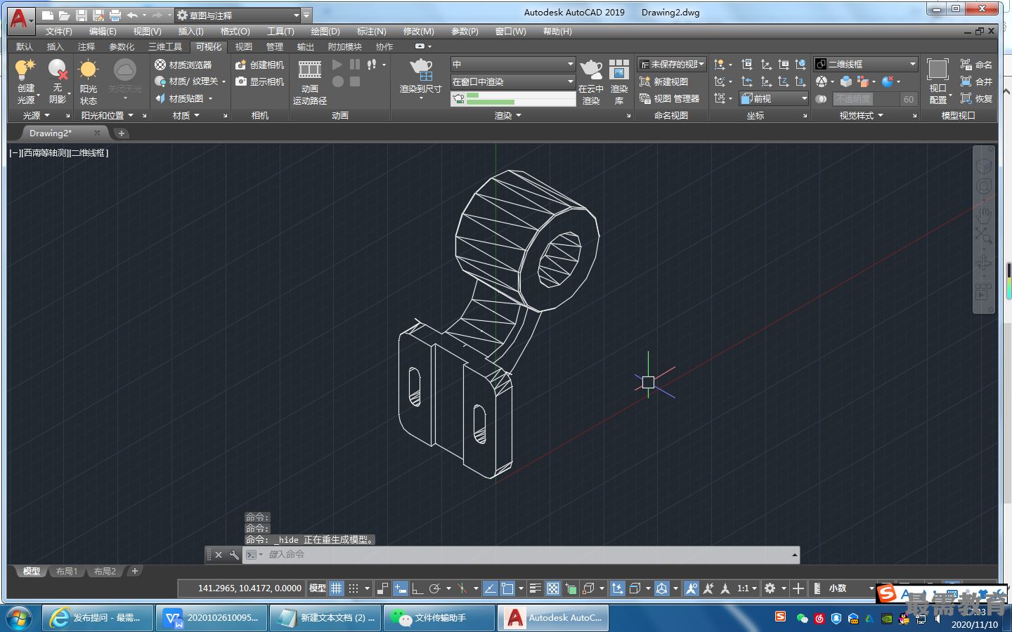Click the 阳光状态 sun status button
1012x632 pixels.
point(89,81)
